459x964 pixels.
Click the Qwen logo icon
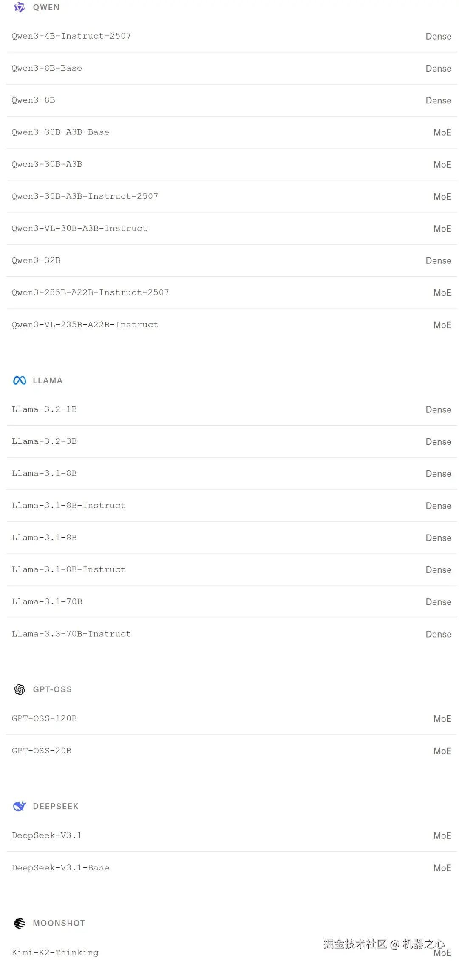click(x=20, y=7)
